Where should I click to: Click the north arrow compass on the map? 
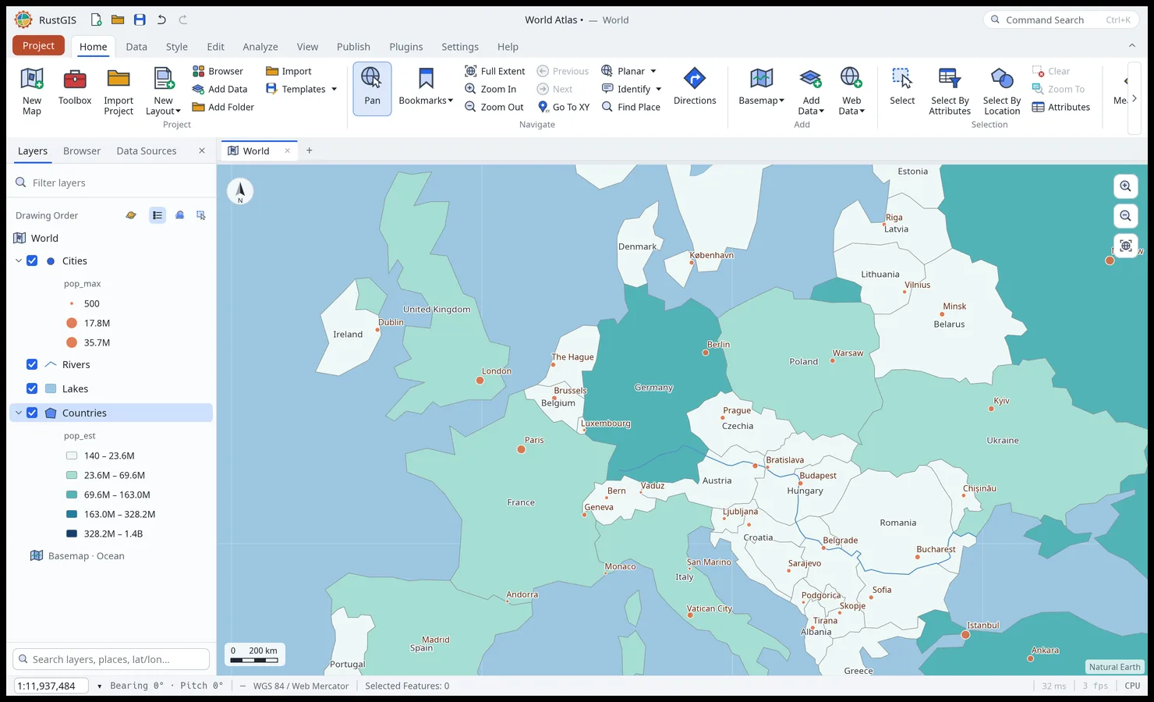click(240, 191)
